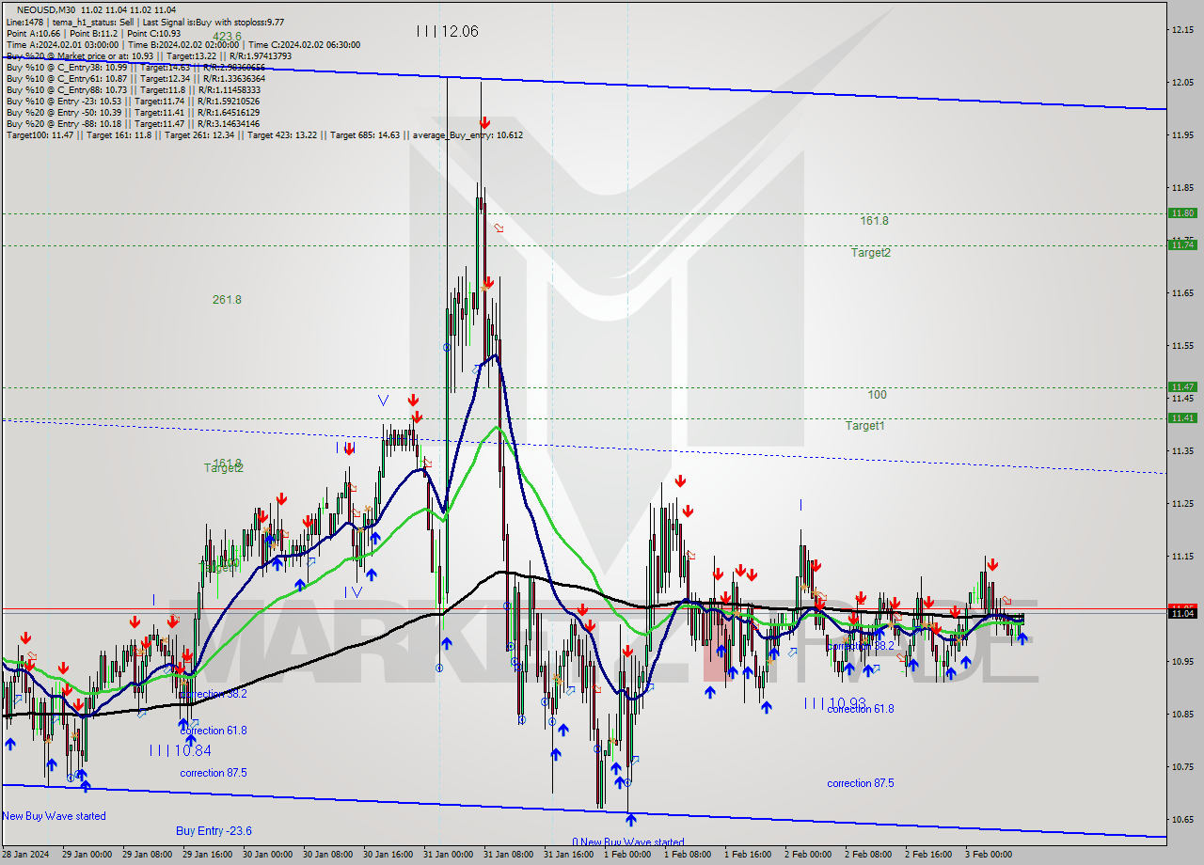Select correction 38.2 label near 2 Feb 08:00
The height and width of the screenshot is (865, 1204).
[x=861, y=647]
